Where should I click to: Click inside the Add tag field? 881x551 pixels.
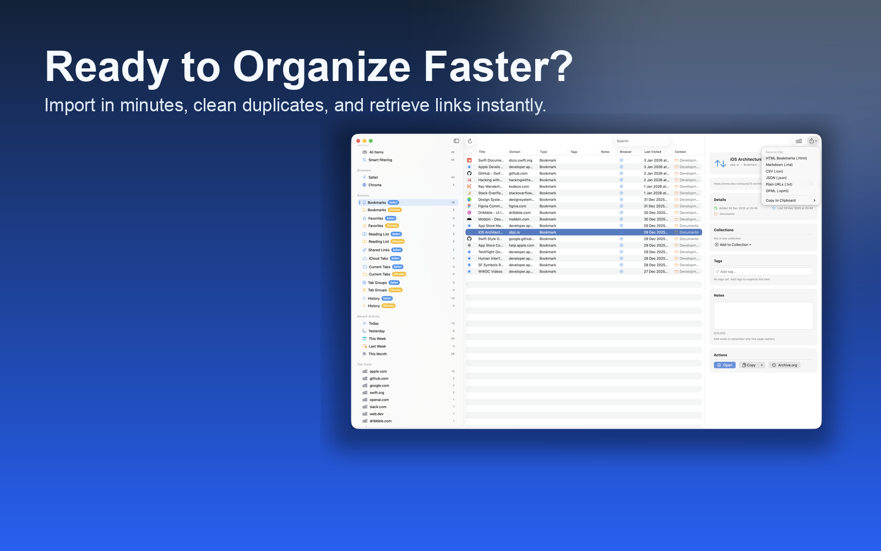tap(763, 271)
